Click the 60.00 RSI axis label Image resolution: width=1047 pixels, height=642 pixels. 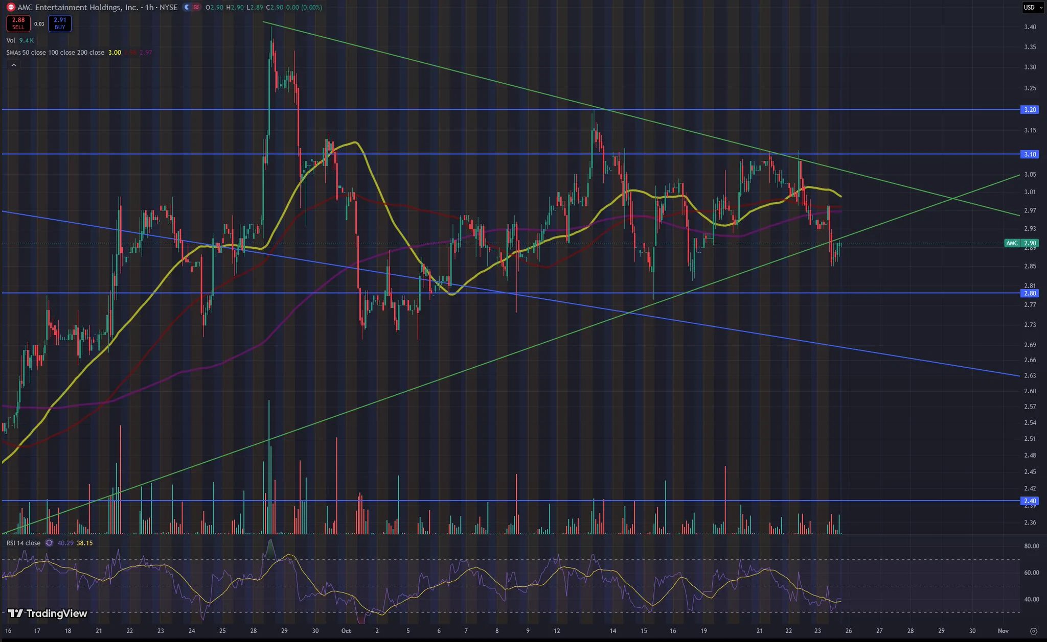1032,573
